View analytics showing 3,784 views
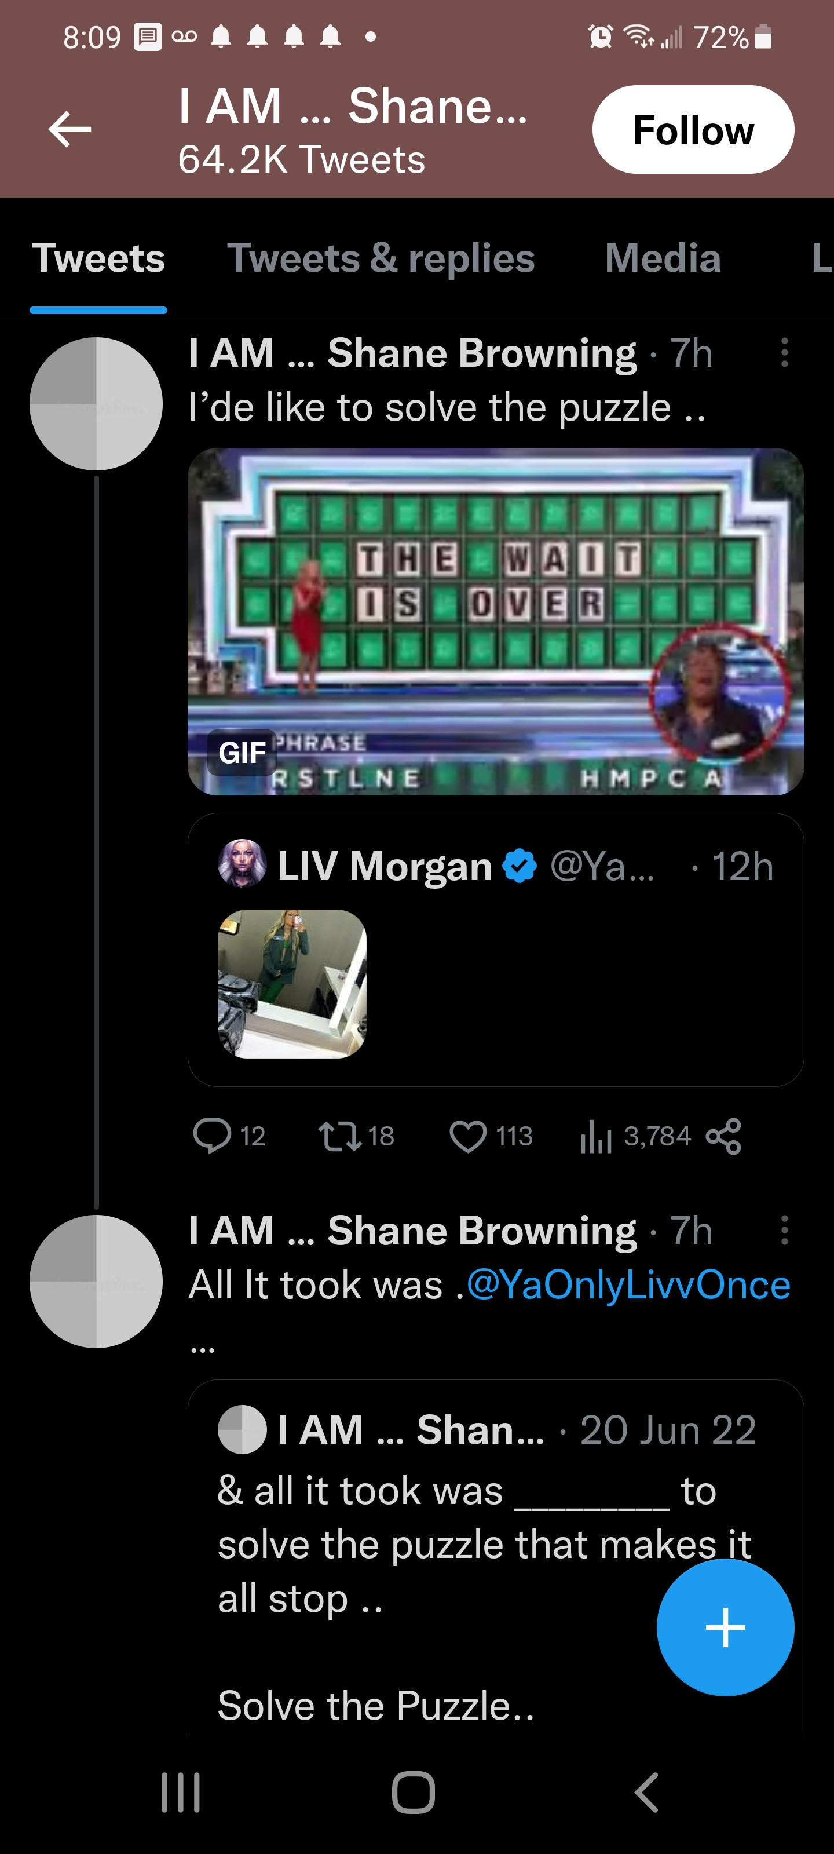834x1854 pixels. (x=596, y=1136)
